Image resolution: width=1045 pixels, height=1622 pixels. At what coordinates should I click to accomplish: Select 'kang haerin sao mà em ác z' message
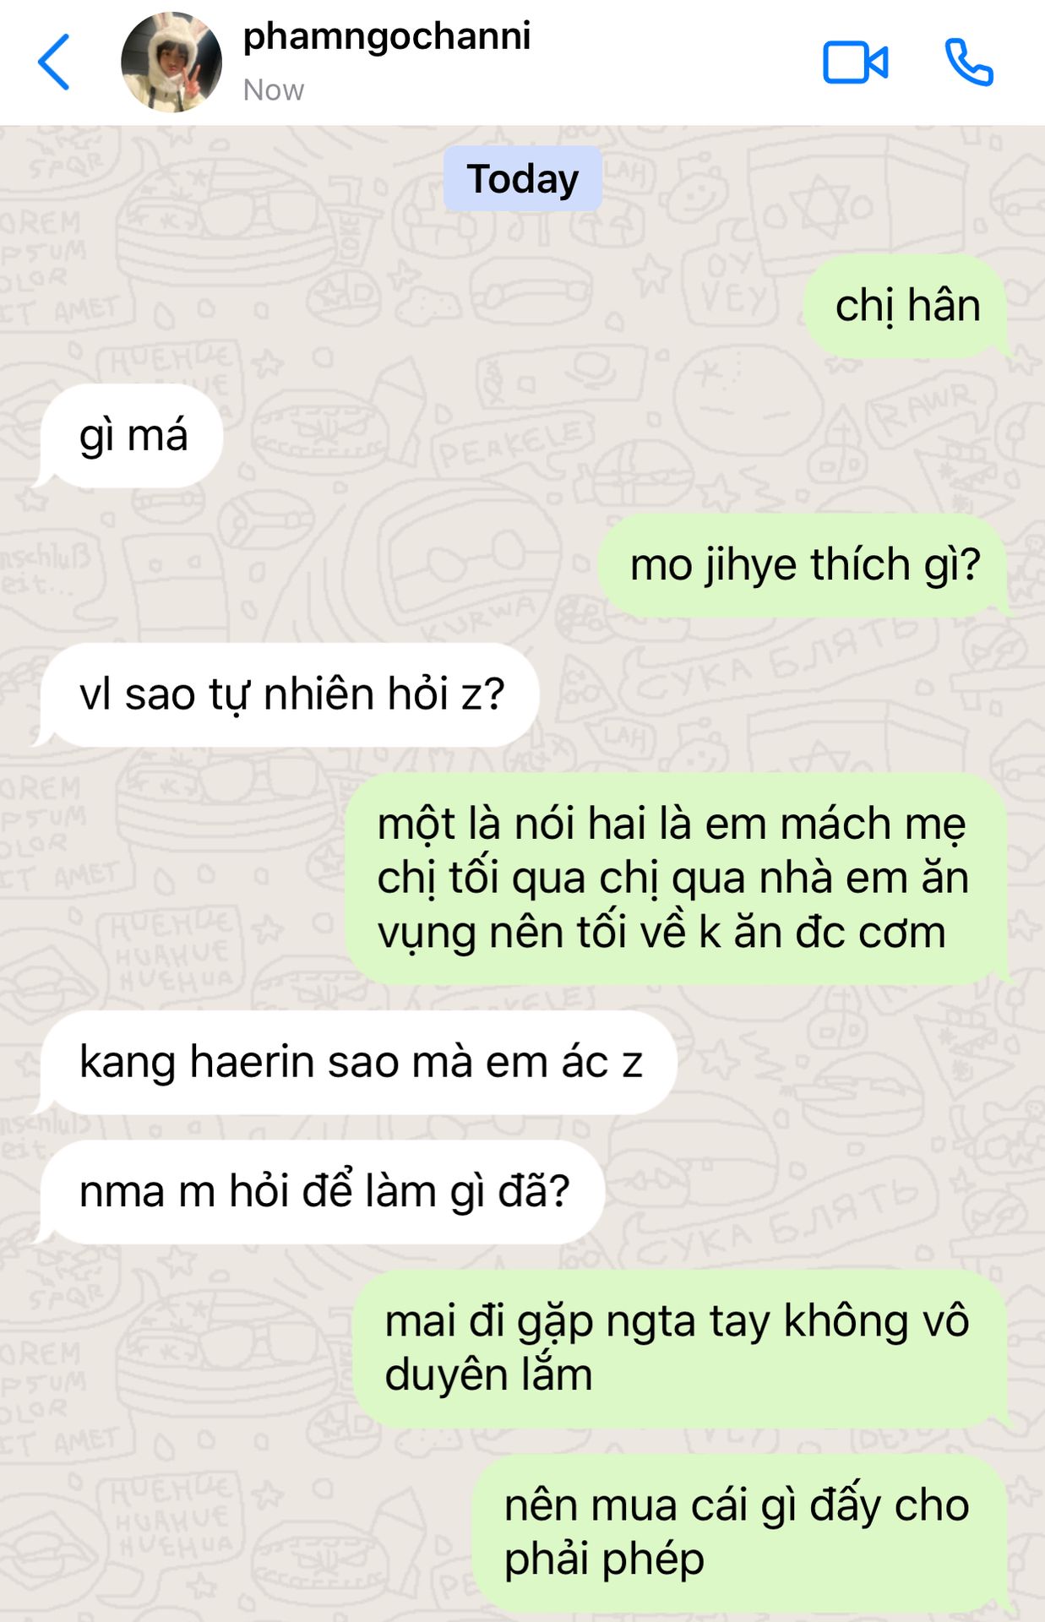[359, 1062]
